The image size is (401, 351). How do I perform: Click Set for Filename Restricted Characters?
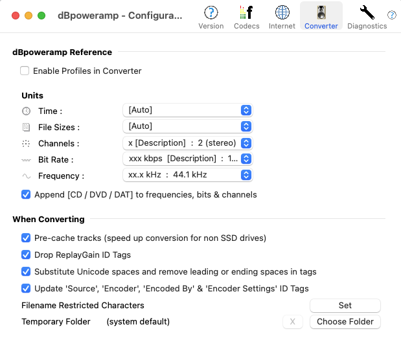click(345, 305)
